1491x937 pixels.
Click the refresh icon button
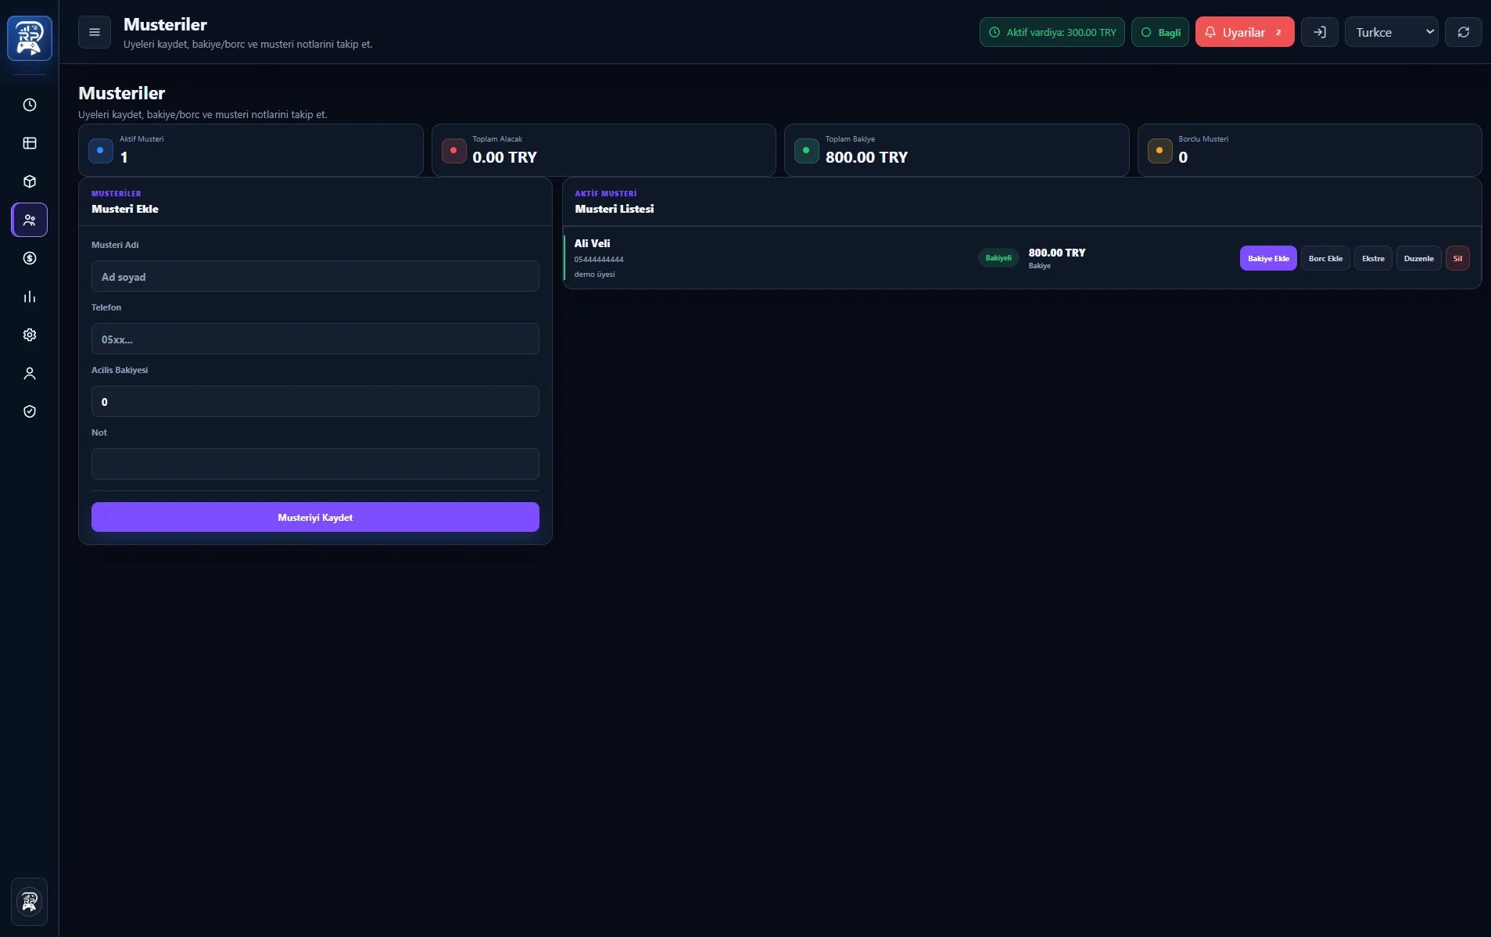click(x=1464, y=32)
